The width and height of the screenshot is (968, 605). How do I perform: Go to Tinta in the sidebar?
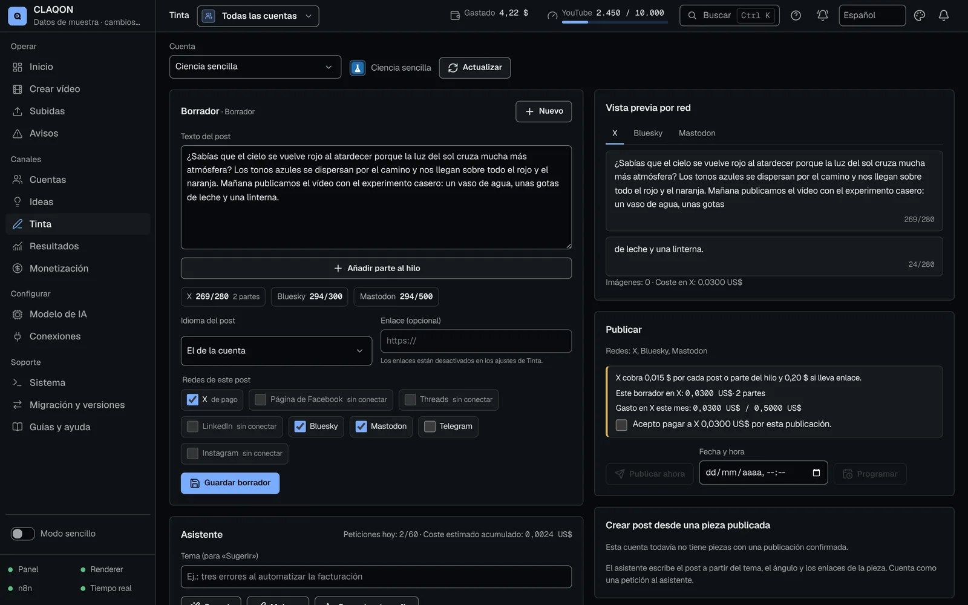(77, 224)
